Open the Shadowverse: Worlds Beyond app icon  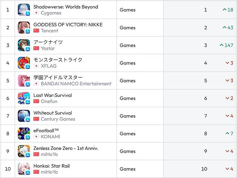(24, 10)
